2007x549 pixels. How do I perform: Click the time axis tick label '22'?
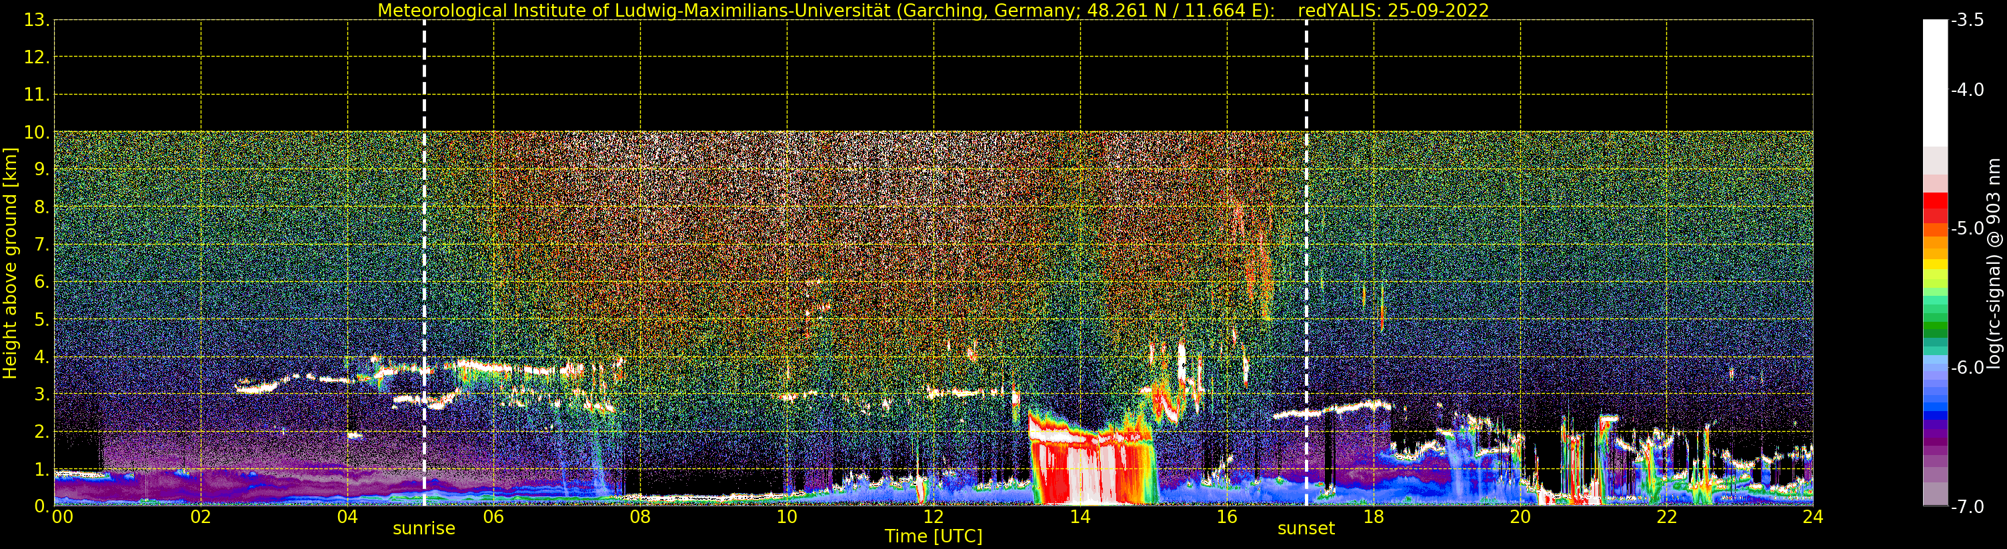[x=1666, y=517]
